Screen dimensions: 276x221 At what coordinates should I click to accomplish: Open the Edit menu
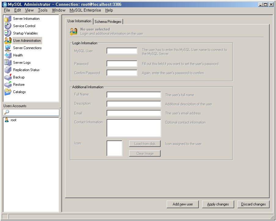[18, 10]
